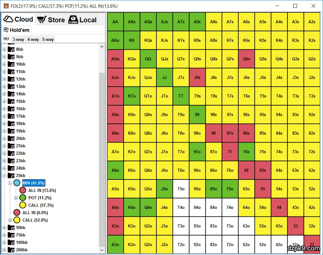Expand the CALL (52.8%) branch
Screen dimensions: 323x255
click(10, 220)
